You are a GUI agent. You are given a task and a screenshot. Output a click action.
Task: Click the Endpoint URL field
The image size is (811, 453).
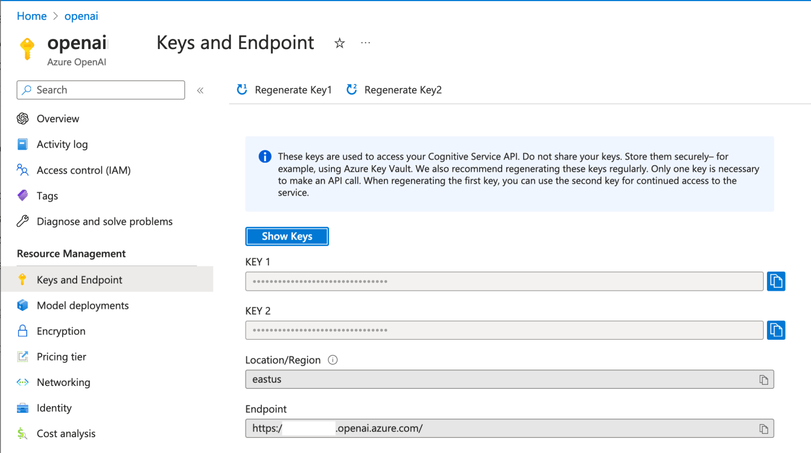pyautogui.click(x=509, y=429)
